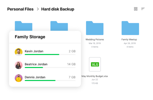Open the Wedding Pictures folder icon
The height and width of the screenshot is (100, 153).
95,28
